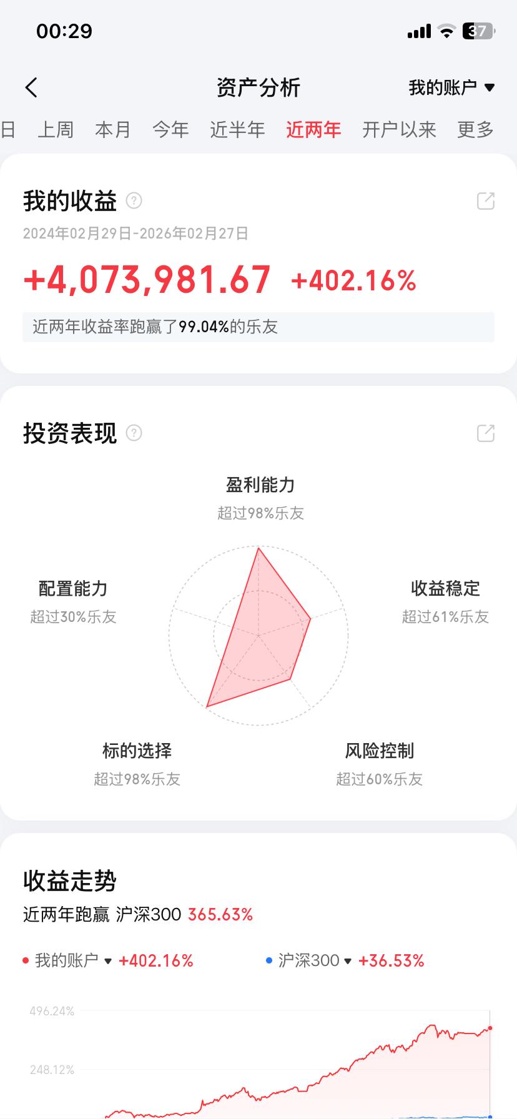The image size is (517, 1119).
Task: Select the 开户以来 tab
Action: pos(399,130)
